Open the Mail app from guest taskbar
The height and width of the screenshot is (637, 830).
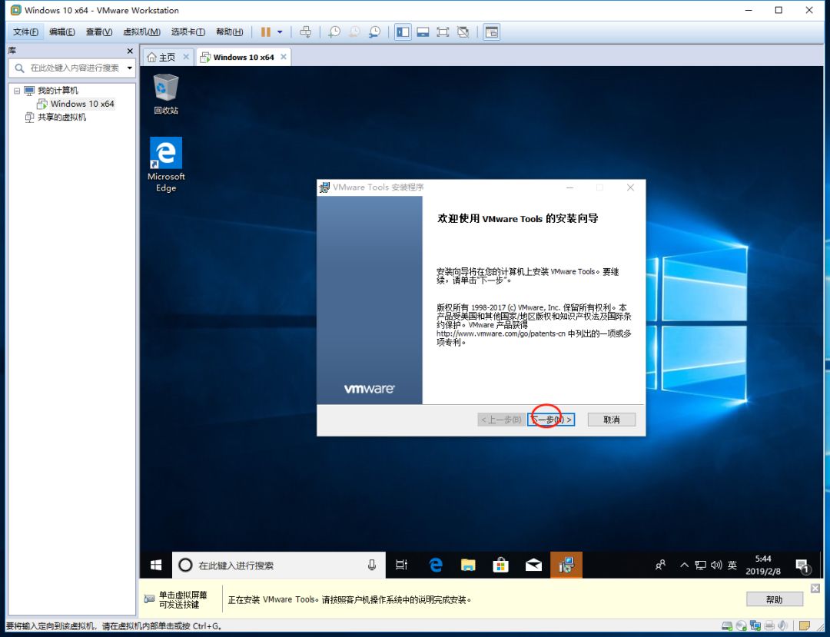click(x=533, y=565)
